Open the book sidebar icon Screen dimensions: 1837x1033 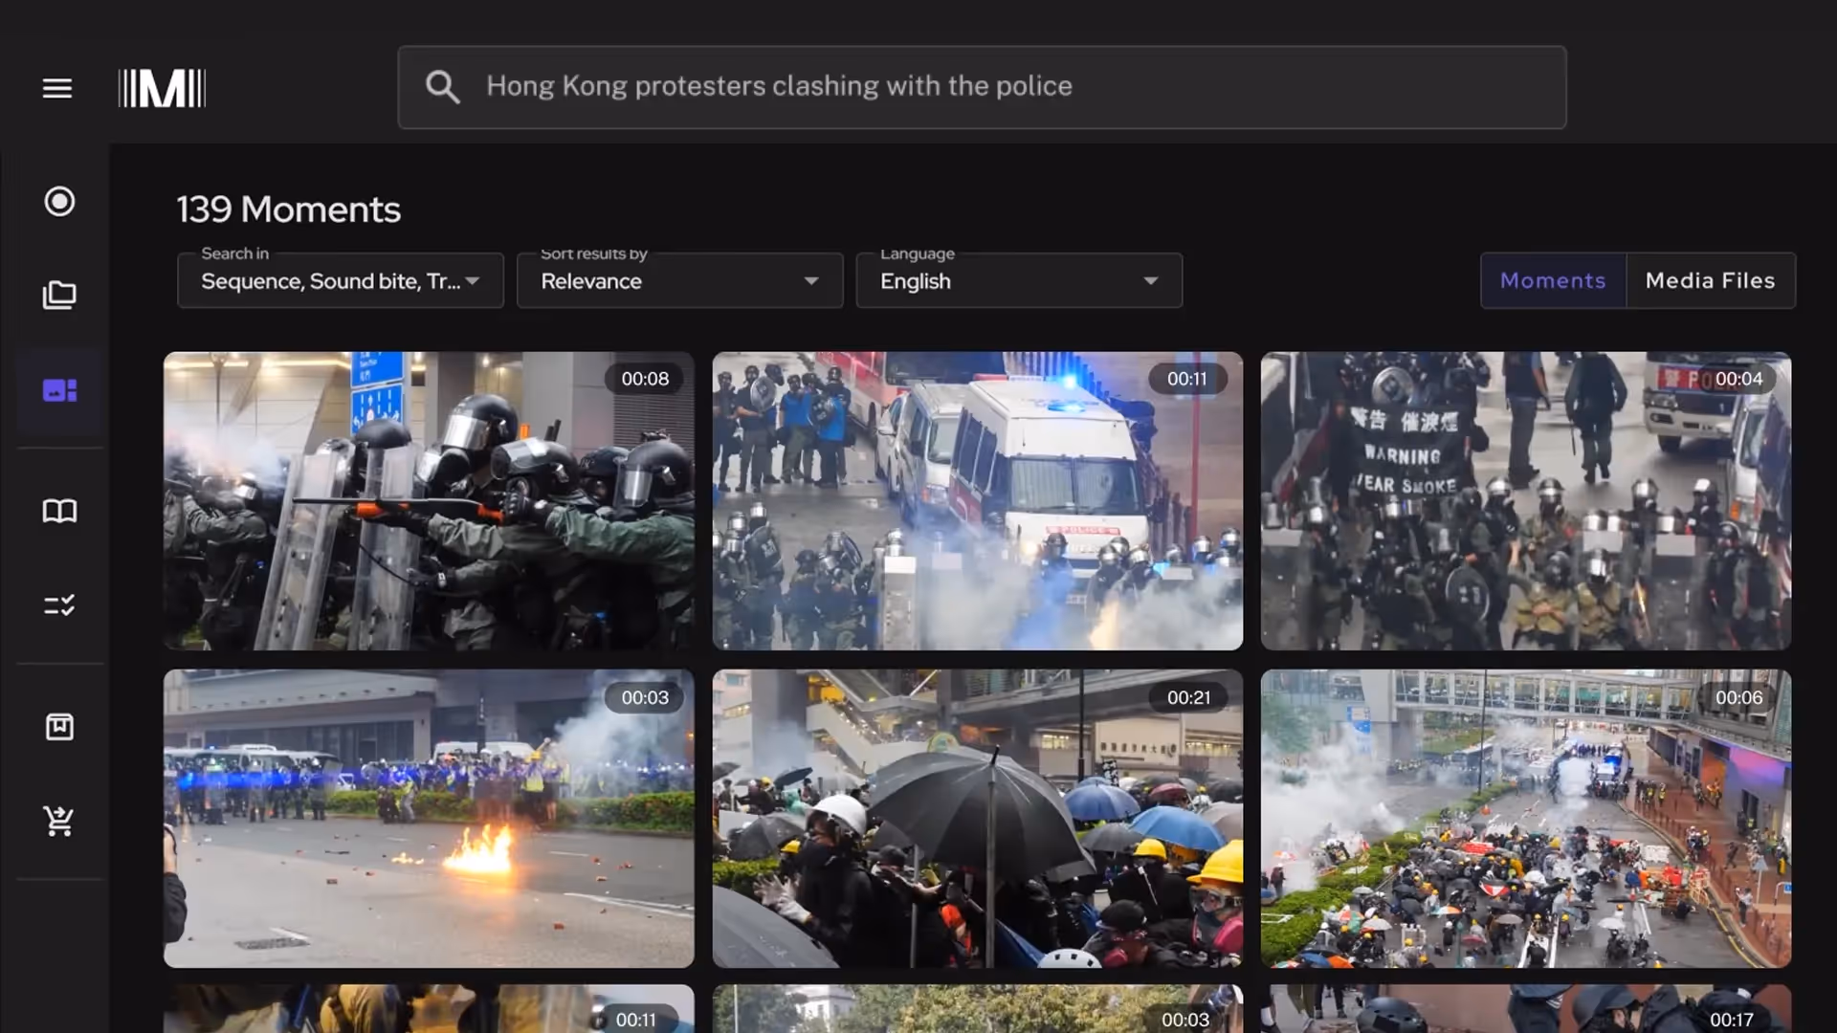(59, 511)
